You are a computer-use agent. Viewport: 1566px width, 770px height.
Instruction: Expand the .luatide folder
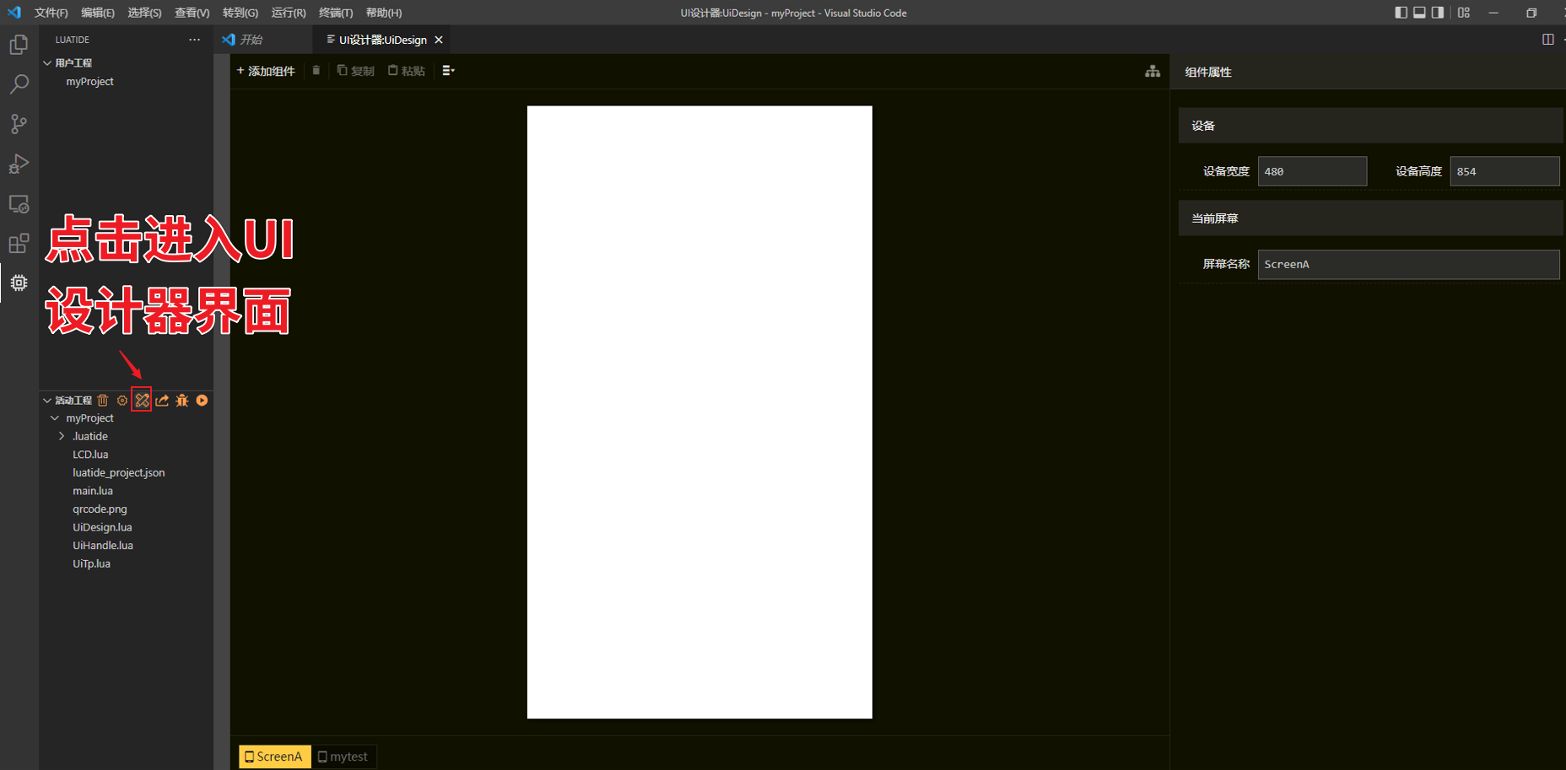[x=61, y=436]
